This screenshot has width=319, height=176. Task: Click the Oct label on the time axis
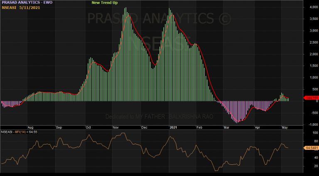point(88,127)
